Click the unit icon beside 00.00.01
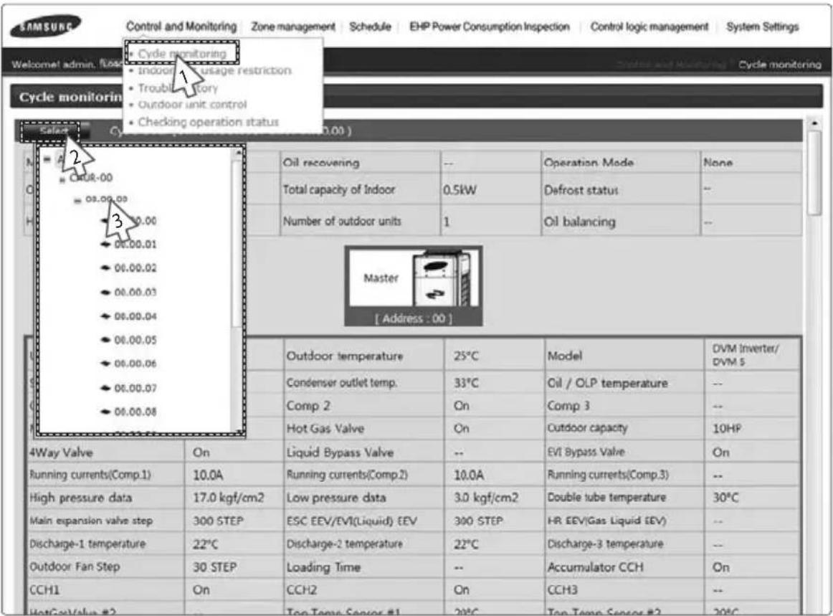Viewport: 833px width, 616px height. coord(105,245)
